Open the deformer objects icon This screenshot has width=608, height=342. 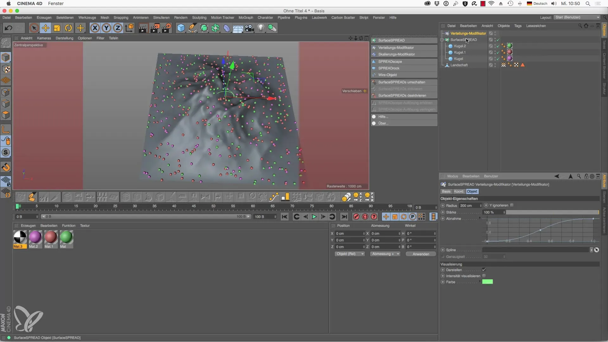coord(227,28)
